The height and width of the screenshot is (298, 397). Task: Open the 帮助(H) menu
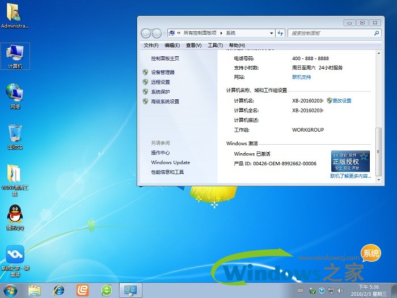point(237,45)
